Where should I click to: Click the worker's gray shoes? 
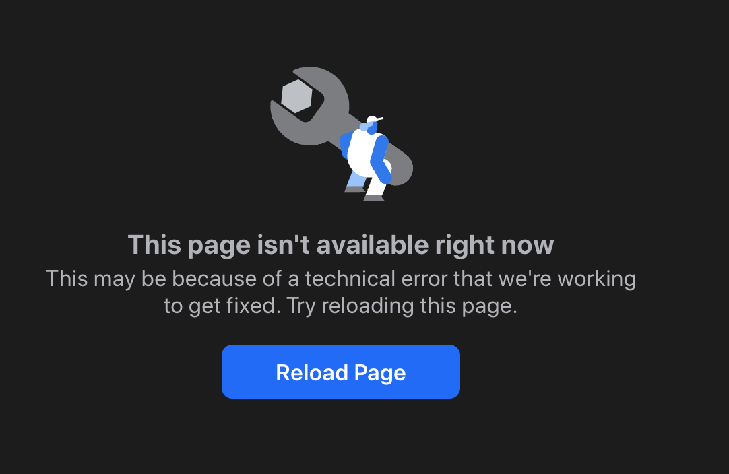click(365, 194)
